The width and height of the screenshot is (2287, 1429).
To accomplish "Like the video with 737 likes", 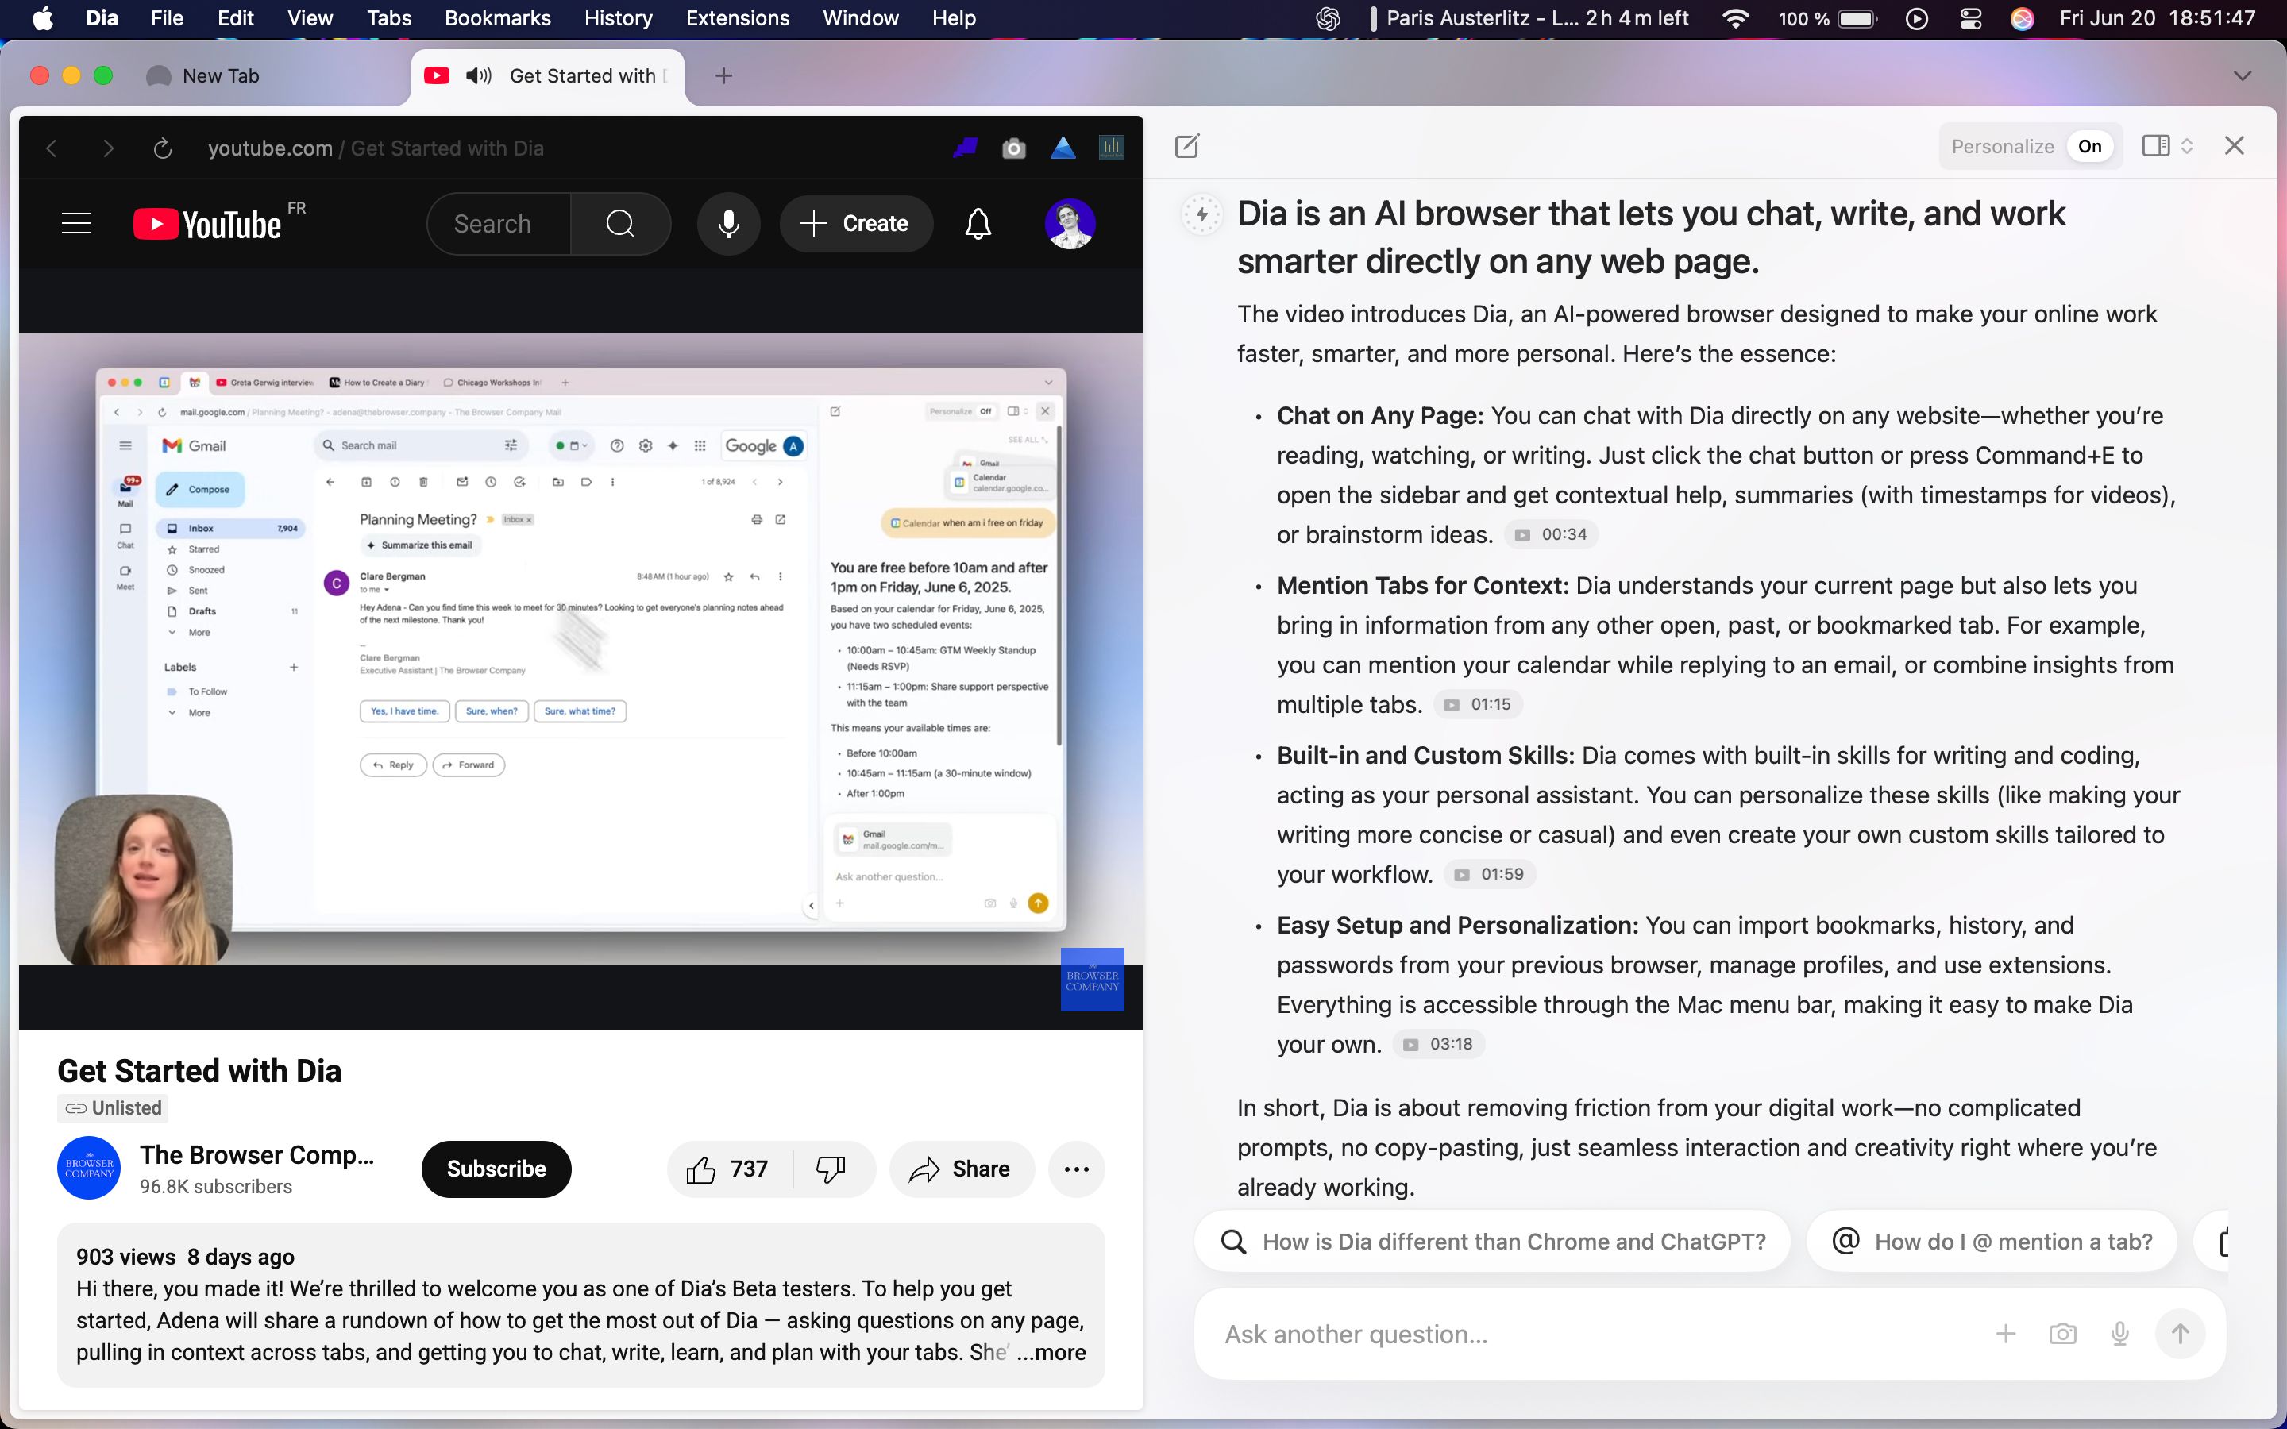I will [x=727, y=1169].
